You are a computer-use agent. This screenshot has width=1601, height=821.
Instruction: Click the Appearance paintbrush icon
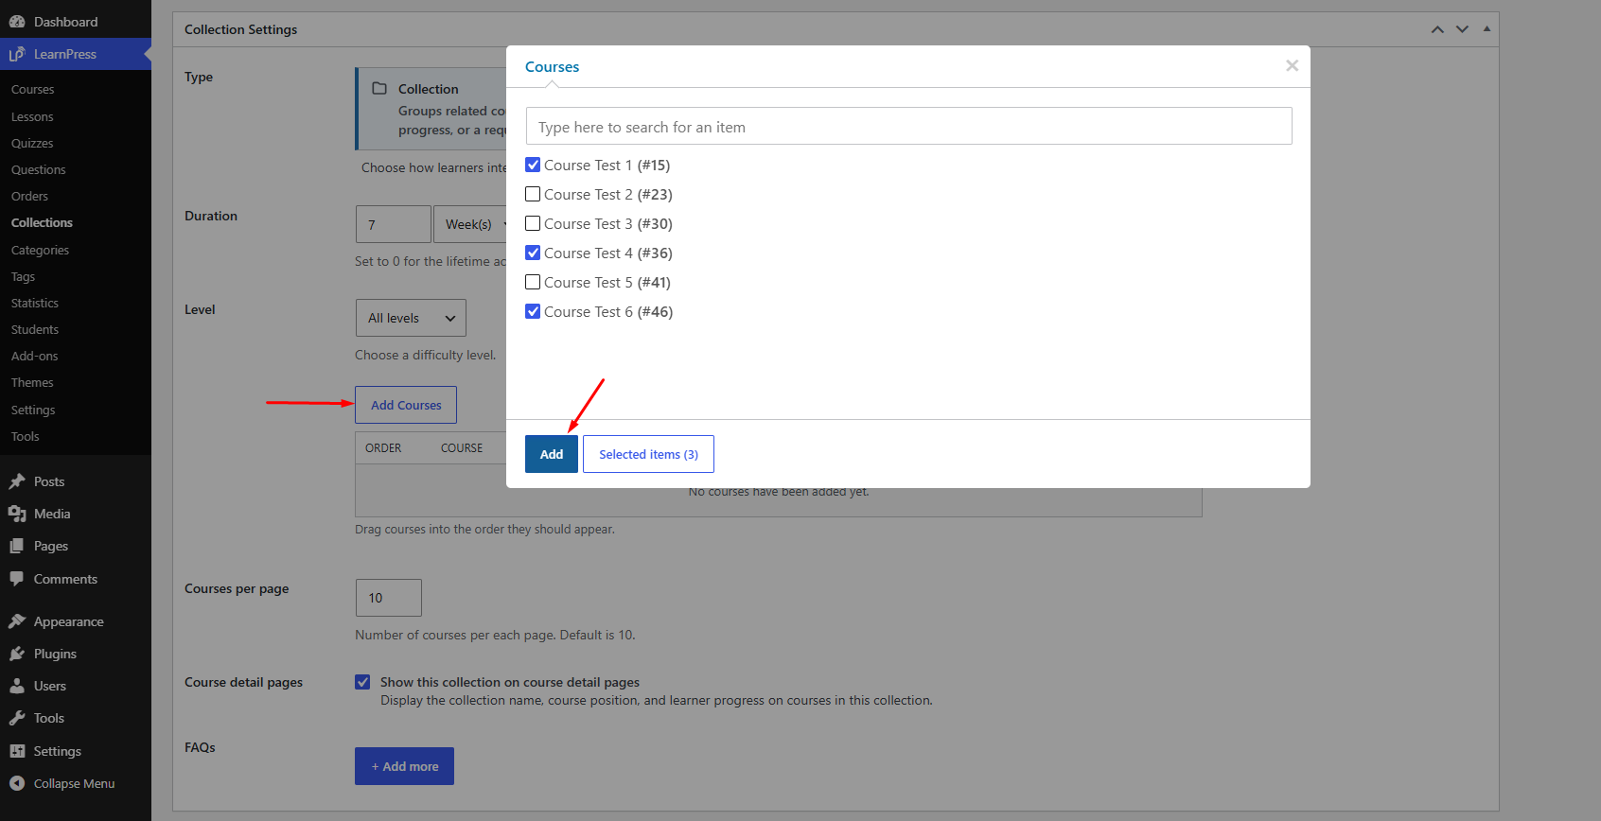point(17,621)
